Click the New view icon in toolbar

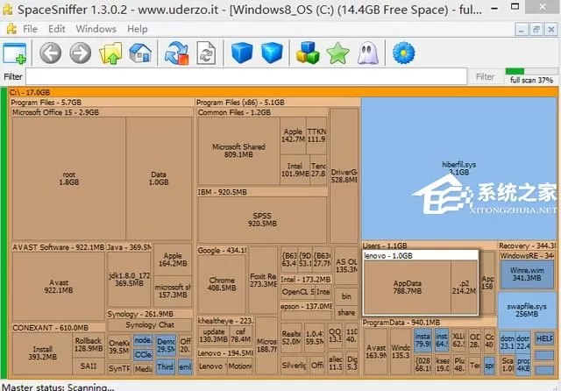pos(15,53)
